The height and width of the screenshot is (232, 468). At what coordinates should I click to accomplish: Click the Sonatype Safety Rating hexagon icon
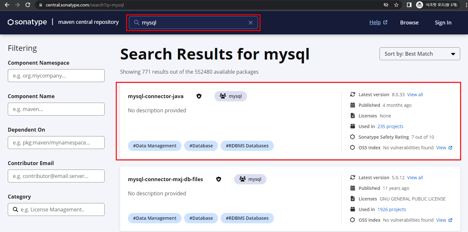click(353, 137)
